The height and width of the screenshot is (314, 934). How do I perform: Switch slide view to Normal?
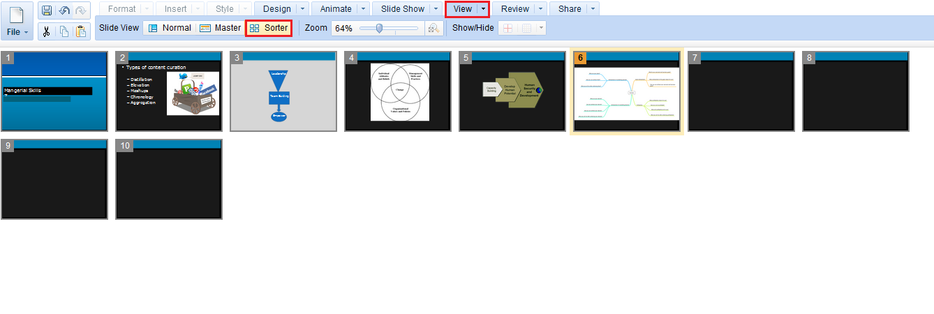click(169, 28)
